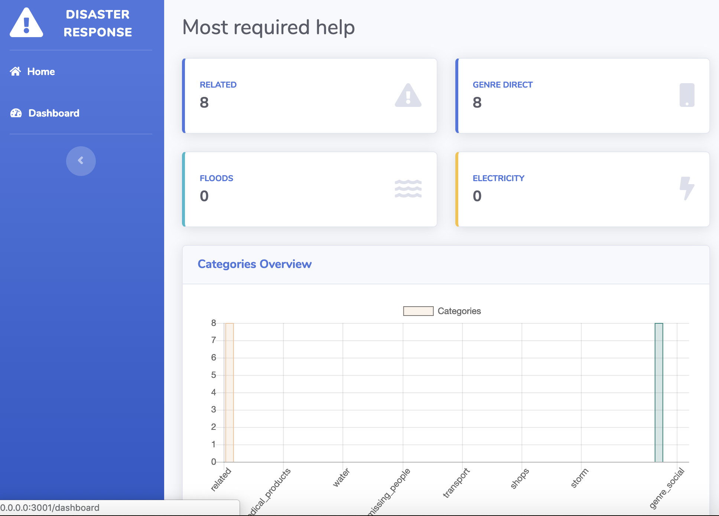Click the water waves icon in Floods card

click(408, 189)
